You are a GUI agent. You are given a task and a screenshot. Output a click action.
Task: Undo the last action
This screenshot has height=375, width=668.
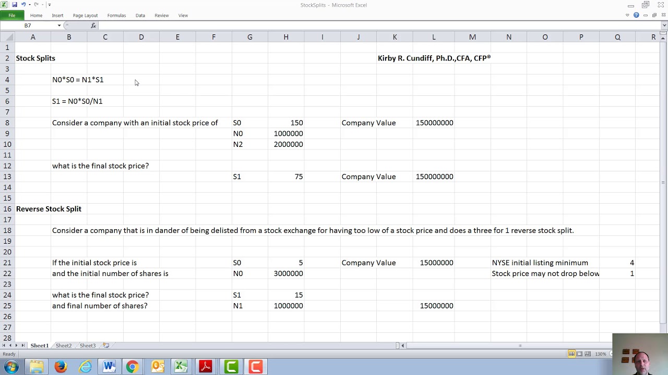(x=23, y=5)
